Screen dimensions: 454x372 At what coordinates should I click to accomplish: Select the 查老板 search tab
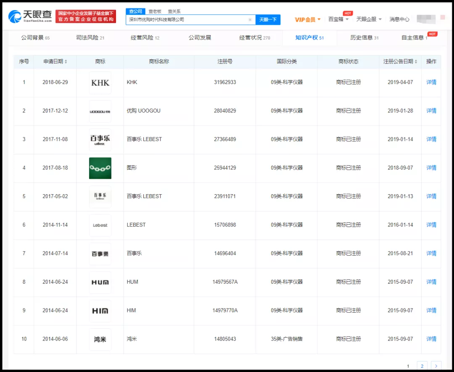pyautogui.click(x=155, y=11)
